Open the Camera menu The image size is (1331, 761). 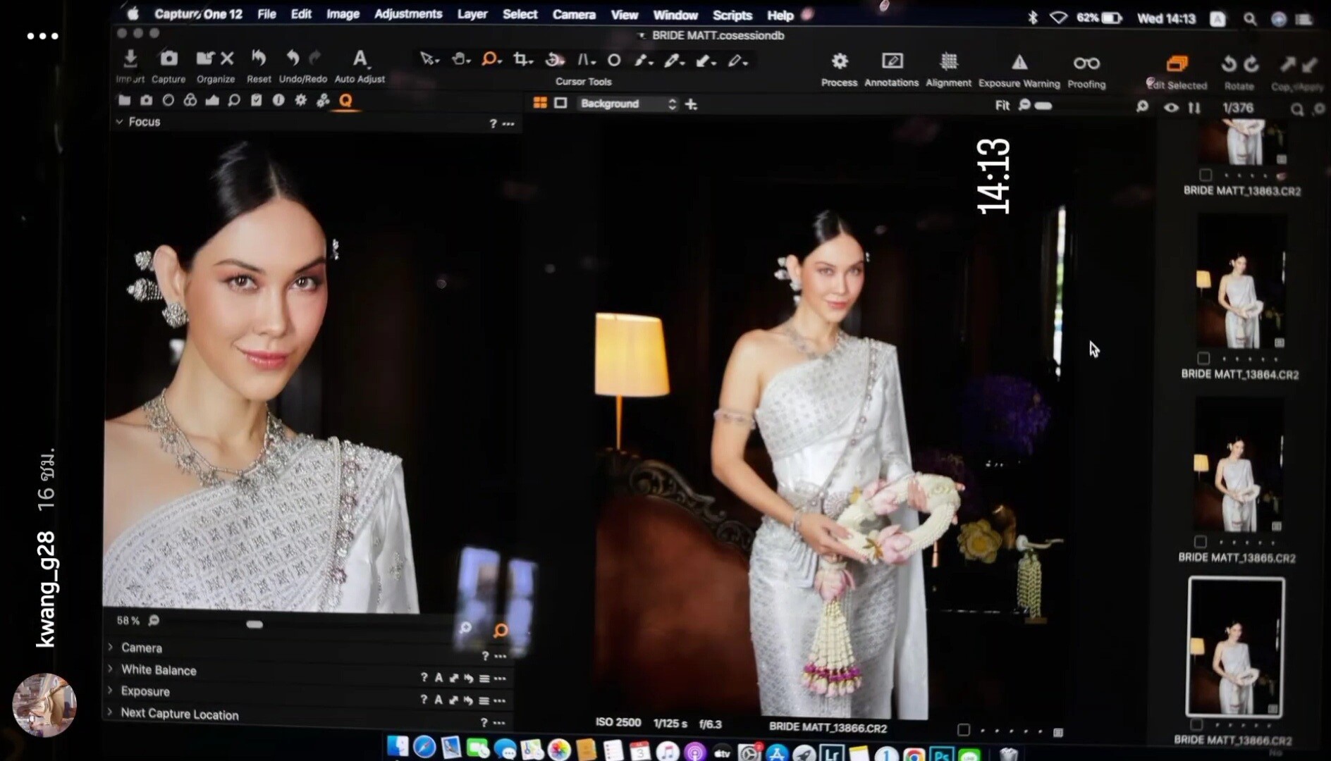coord(574,15)
